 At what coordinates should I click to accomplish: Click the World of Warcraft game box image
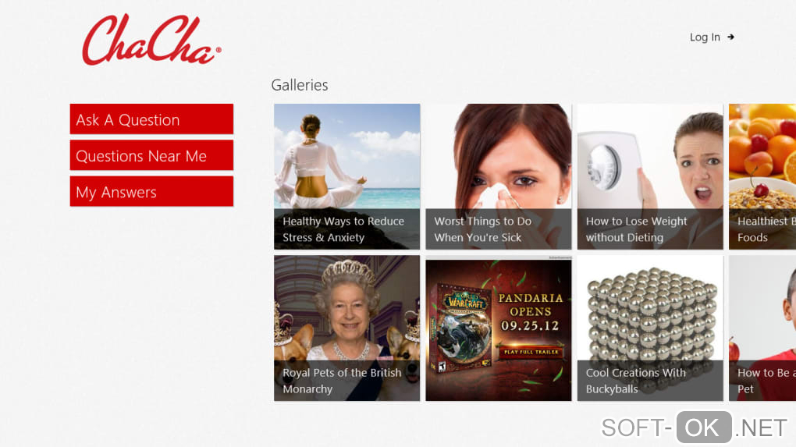click(461, 328)
